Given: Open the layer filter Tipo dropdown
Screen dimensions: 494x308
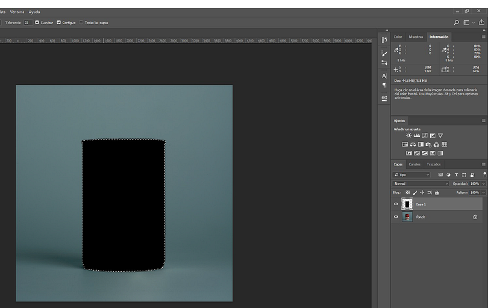Looking at the screenshot, I should [411, 174].
